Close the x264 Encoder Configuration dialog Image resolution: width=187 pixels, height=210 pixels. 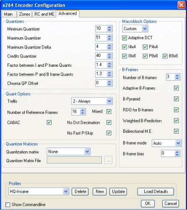click(x=181, y=5)
